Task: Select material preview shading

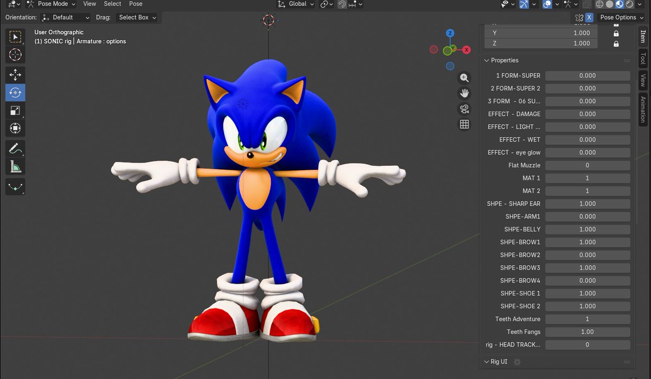Action: pos(620,4)
